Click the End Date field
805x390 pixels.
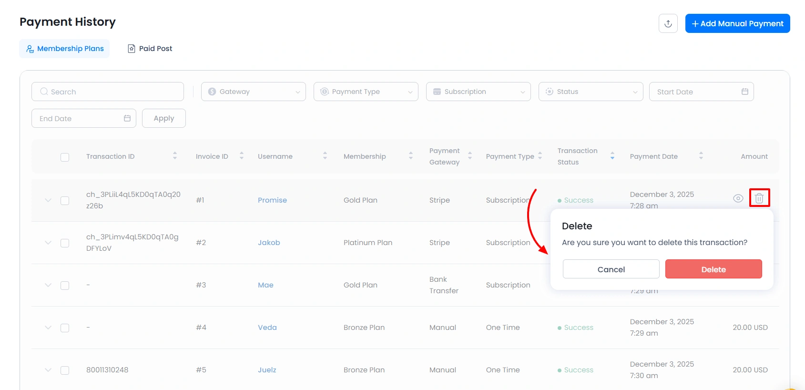(84, 118)
